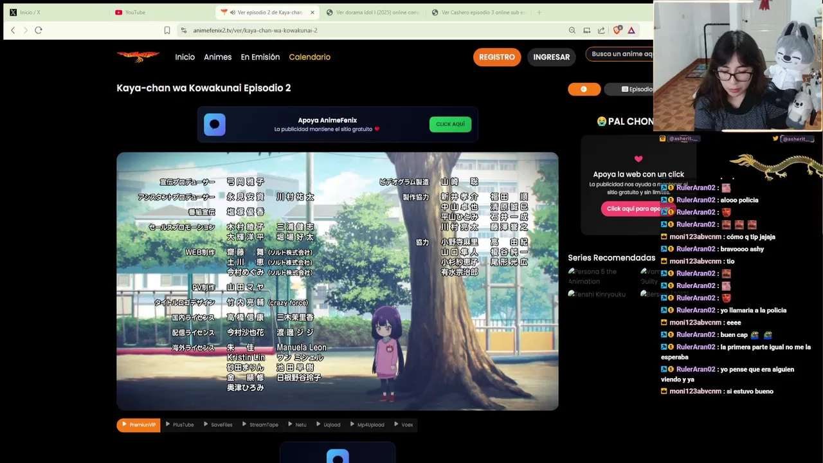Click the browser forward arrow

coord(26,30)
